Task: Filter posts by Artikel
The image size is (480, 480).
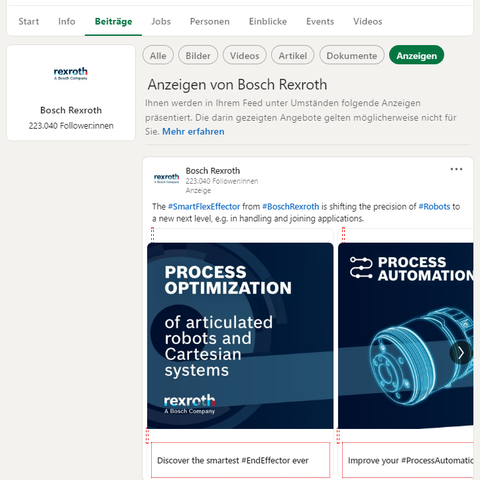Action: pos(292,56)
